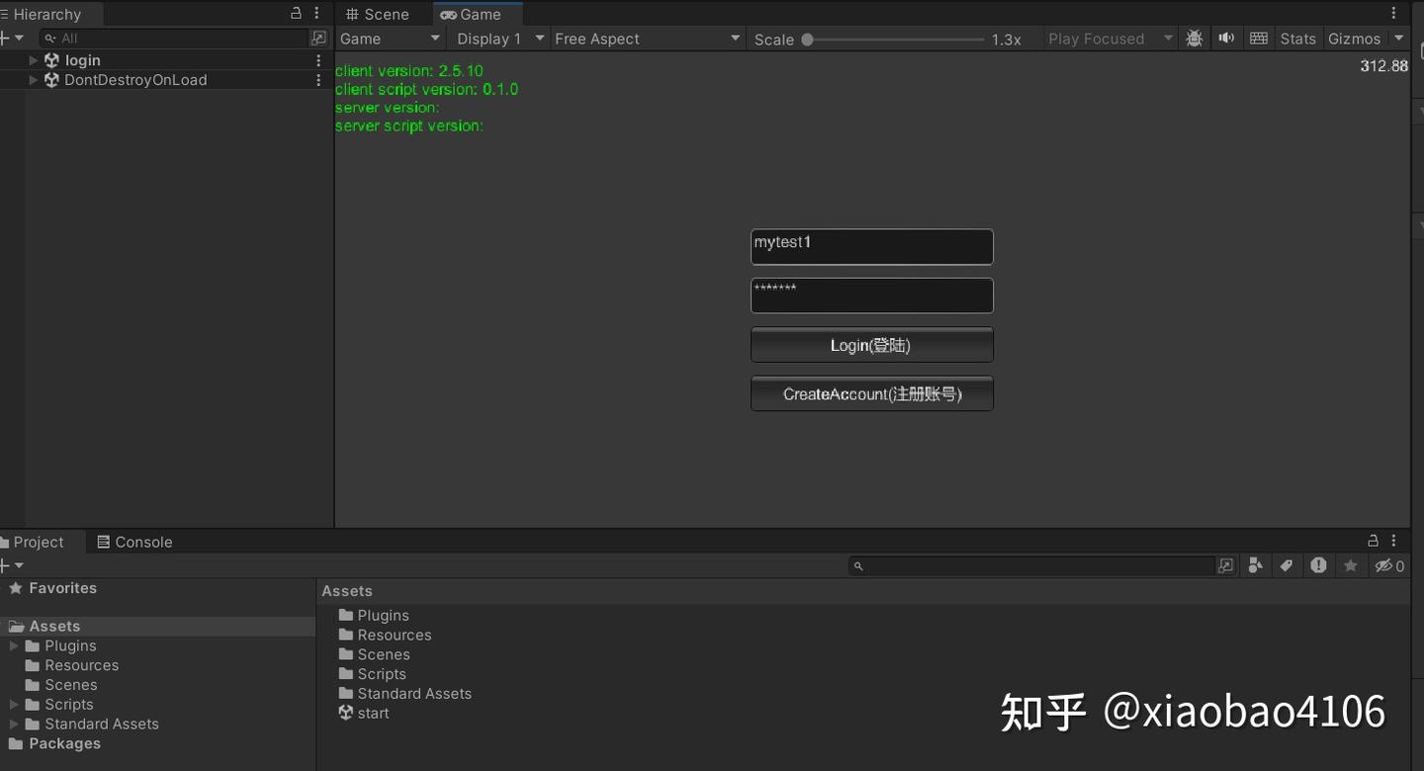Toggle the Stats overlay in Game view
This screenshot has height=771, width=1424.
point(1298,38)
